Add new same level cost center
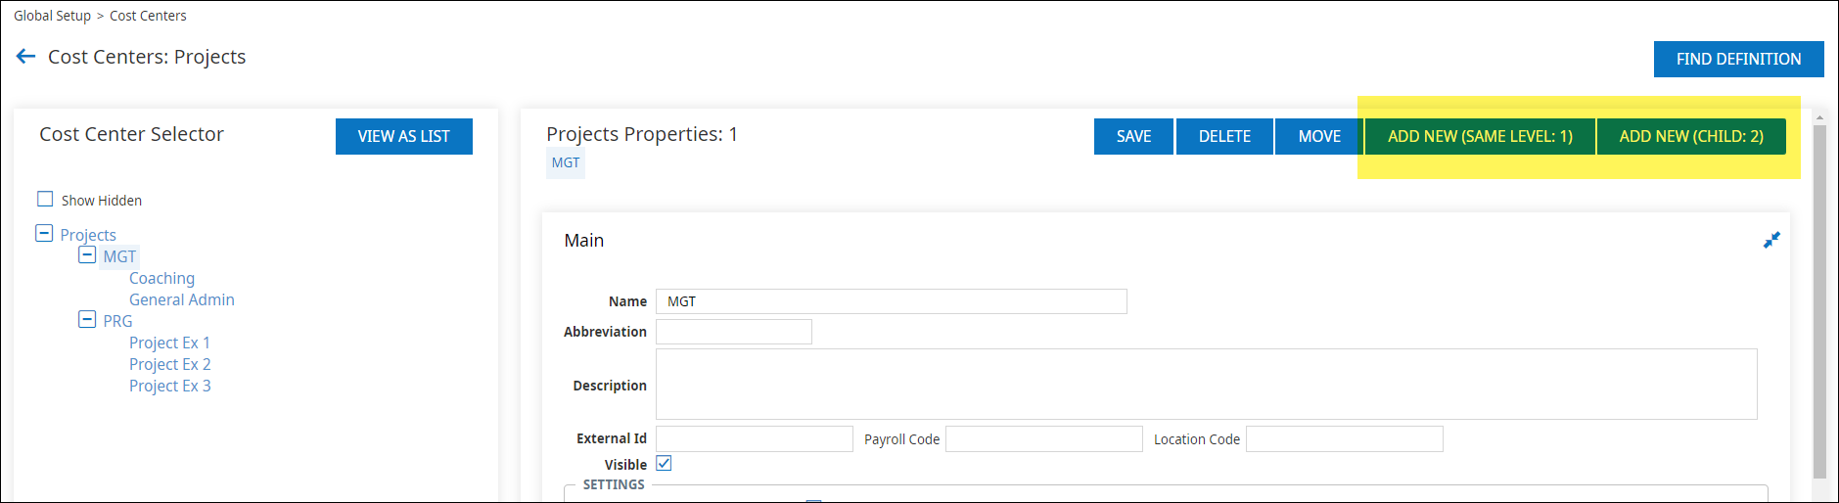Viewport: 1839px width, 503px height. point(1480,136)
